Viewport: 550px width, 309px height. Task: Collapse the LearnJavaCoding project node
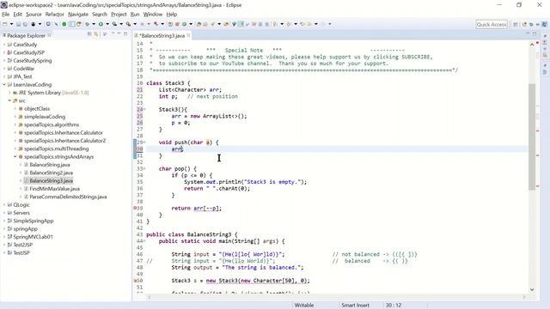pos(3,84)
